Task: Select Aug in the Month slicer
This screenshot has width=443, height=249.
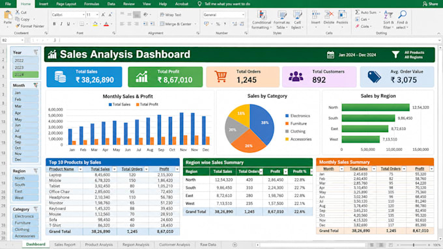Action: [25, 137]
